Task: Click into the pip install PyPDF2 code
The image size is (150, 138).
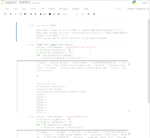Action: point(46,26)
